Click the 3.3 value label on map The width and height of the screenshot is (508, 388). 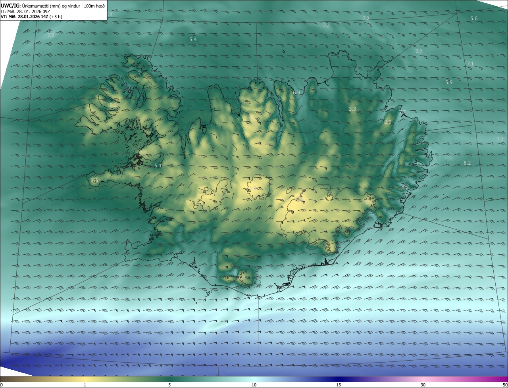(x=352, y=109)
